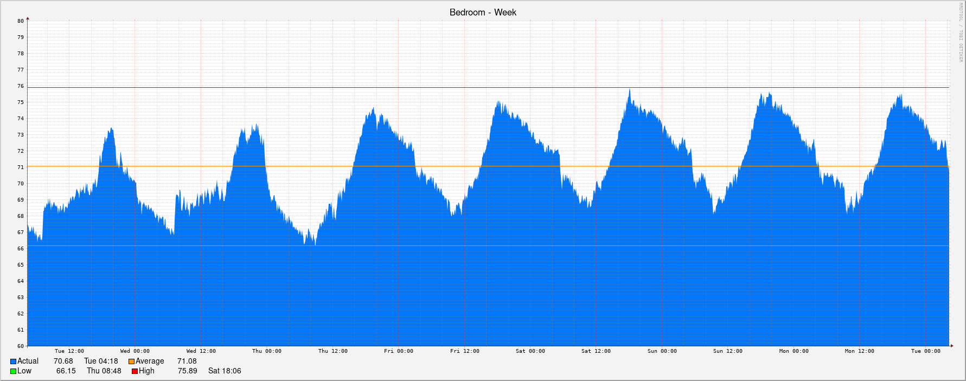
Task: Click the 'Tue 12:00' x-axis label
Action: [69, 351]
